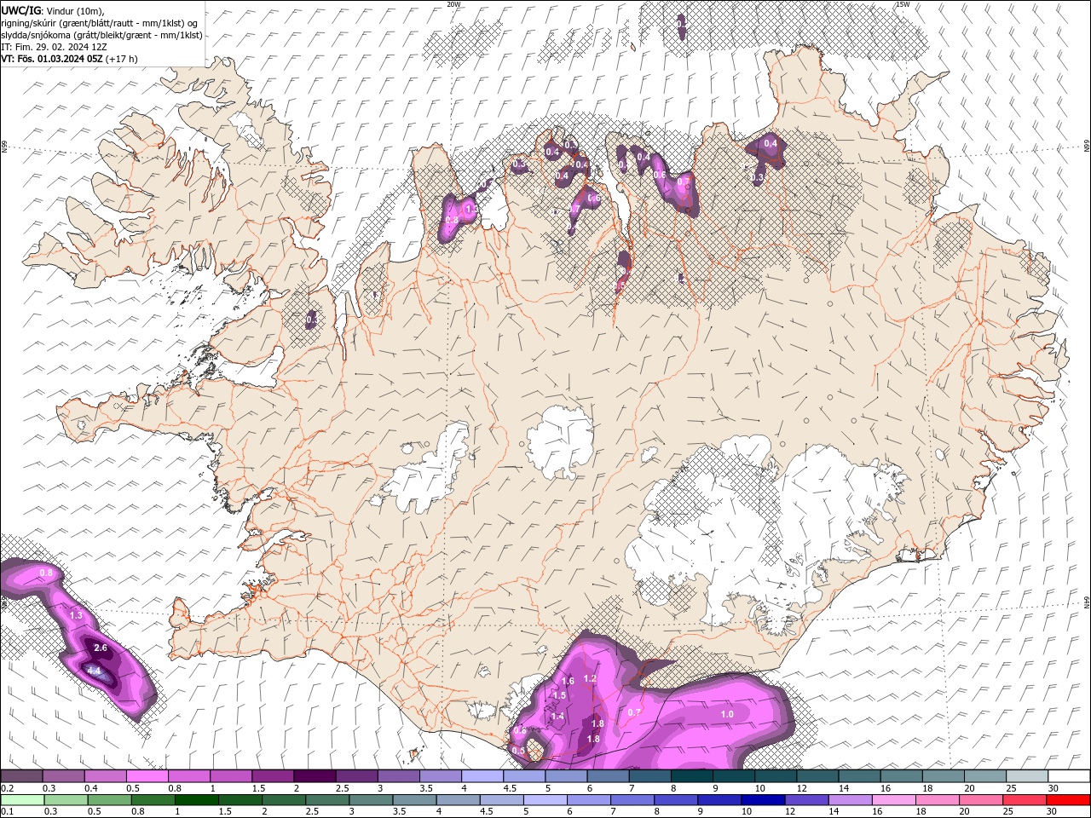Click upper legend swatch between 4 and 4.5
The width and height of the screenshot is (1091, 818).
(x=482, y=776)
